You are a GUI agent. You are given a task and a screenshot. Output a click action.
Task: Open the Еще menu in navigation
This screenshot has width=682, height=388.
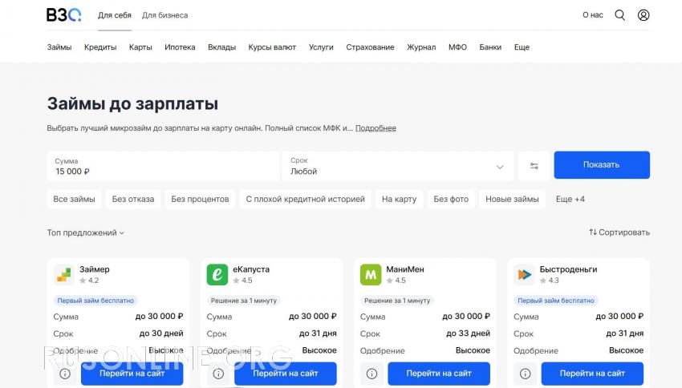click(x=522, y=47)
